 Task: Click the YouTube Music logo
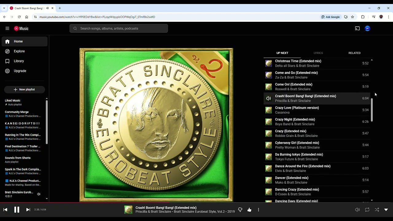[x=21, y=28]
